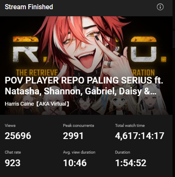
Task: Click the 2991 peak concurrents value
Action: coord(73,136)
